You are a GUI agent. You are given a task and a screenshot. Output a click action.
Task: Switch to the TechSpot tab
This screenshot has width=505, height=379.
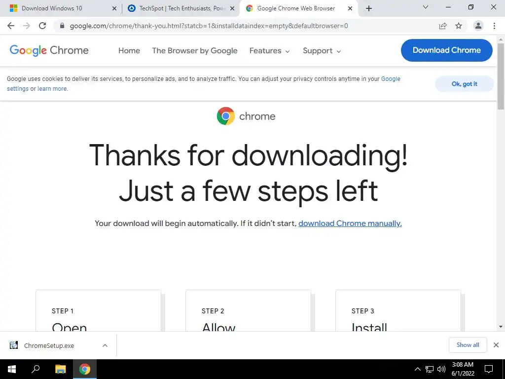click(181, 8)
